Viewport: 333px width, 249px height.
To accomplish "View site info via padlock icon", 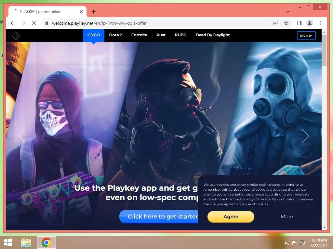I will point(47,23).
